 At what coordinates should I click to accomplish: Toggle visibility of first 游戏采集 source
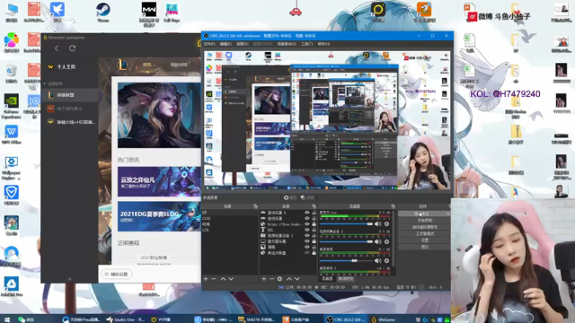(x=307, y=213)
